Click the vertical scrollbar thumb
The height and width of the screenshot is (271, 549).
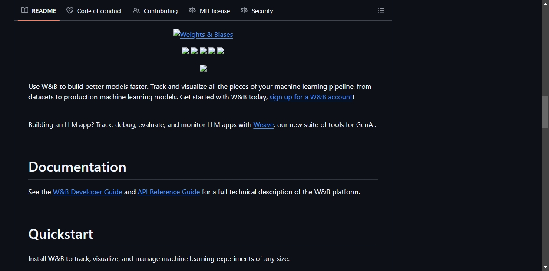click(546, 112)
